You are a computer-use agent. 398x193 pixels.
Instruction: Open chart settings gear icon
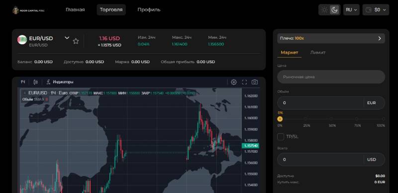[x=234, y=82]
